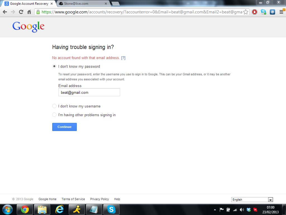Open the volume speaker tray icon
Viewport: 286px width, 215px height.
click(242, 210)
